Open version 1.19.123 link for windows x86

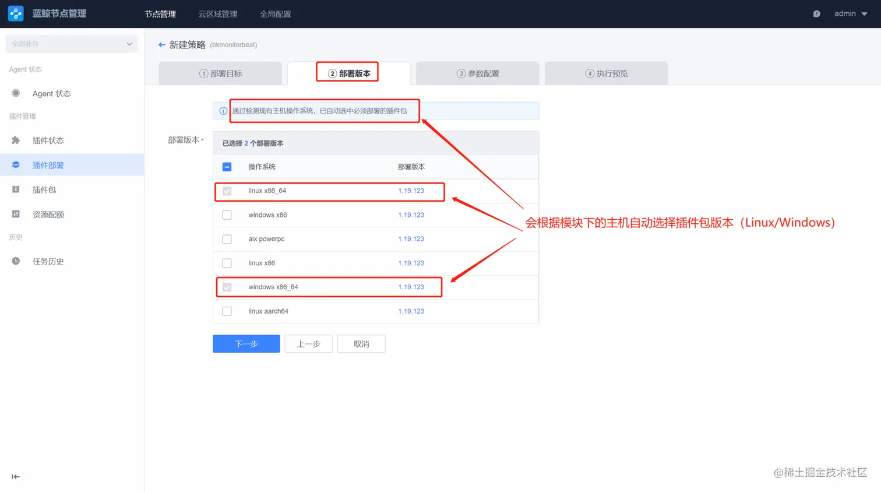[411, 215]
